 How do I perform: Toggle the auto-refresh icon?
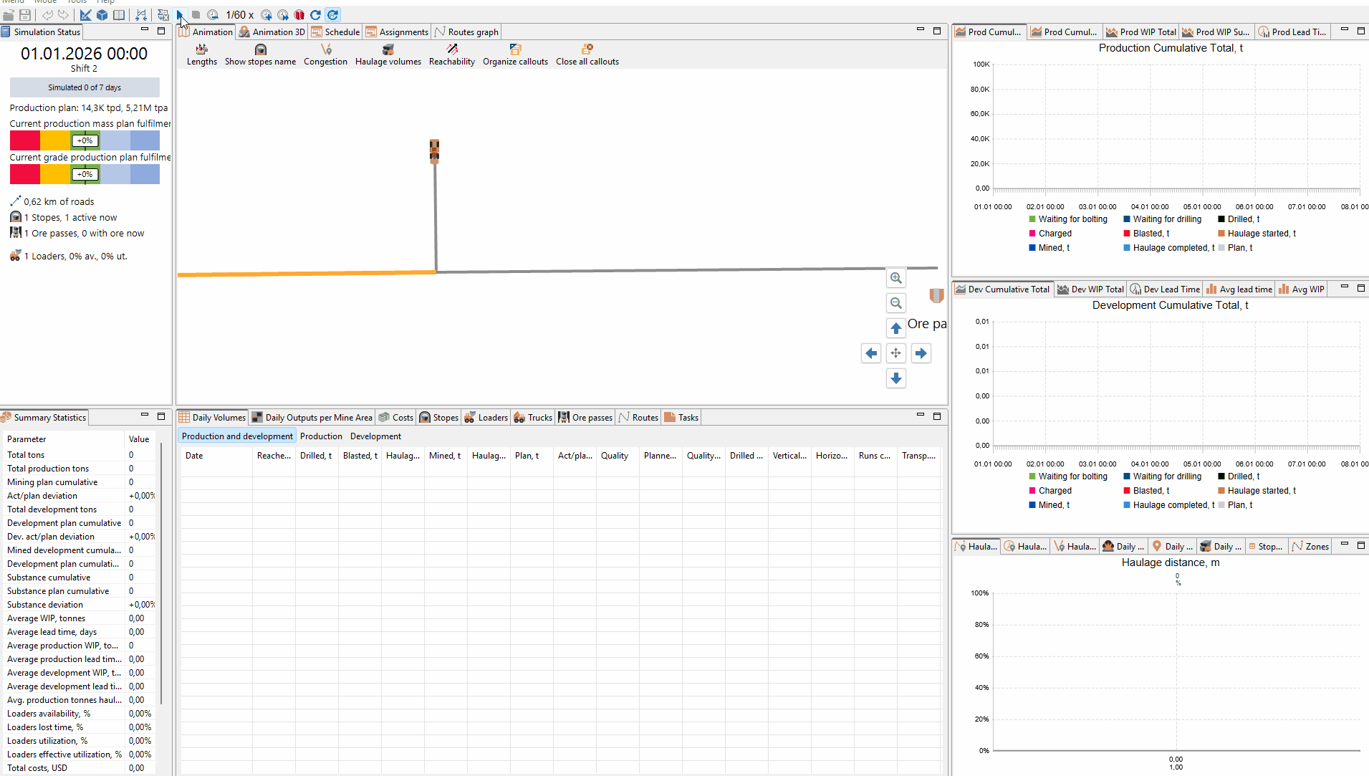coord(332,14)
